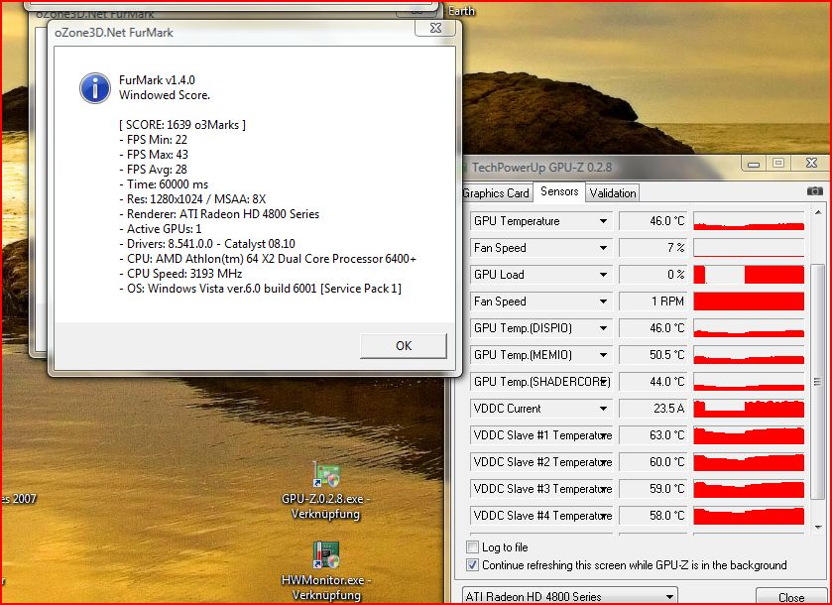Click the blue info icon in FurMark dialog
This screenshot has height=605, width=832.
click(95, 88)
